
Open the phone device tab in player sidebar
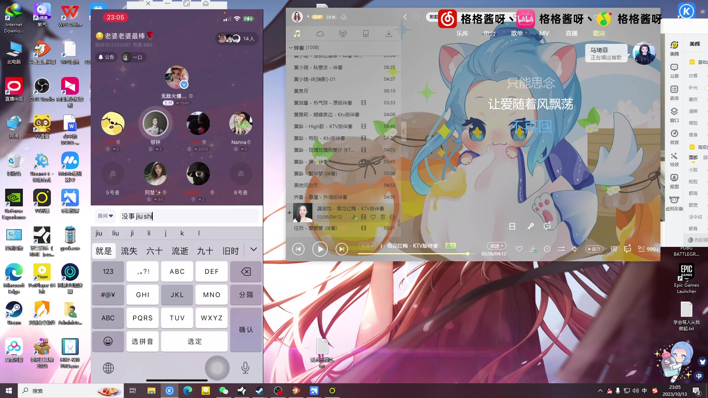click(366, 34)
